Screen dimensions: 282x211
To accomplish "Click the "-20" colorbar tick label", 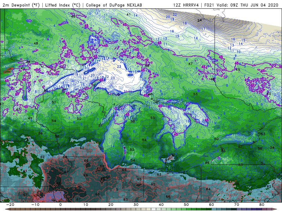I will point(10,205).
